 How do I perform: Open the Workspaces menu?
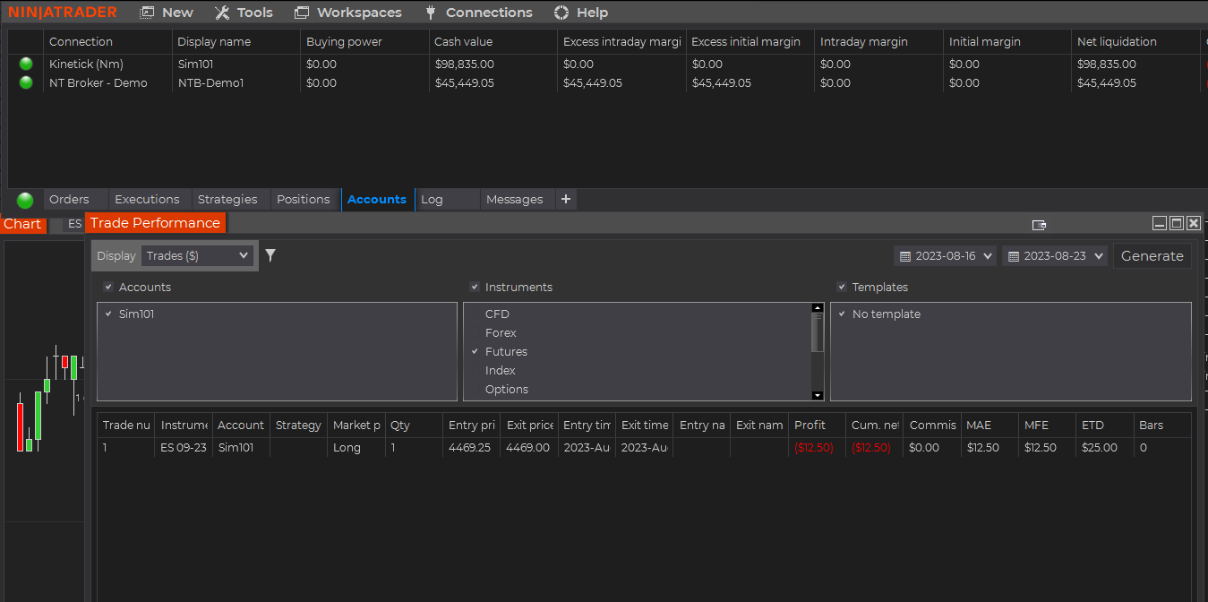pyautogui.click(x=348, y=13)
